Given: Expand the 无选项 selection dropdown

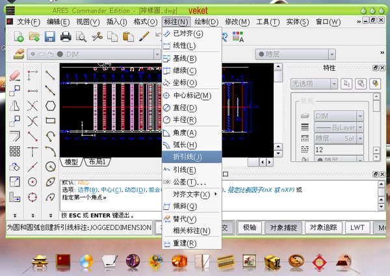Looking at the screenshot, I should tap(314, 84).
